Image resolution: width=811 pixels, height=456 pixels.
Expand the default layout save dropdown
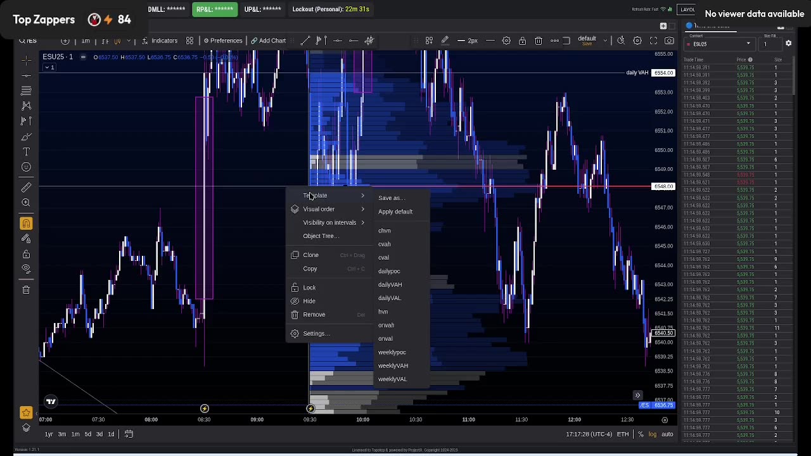(604, 41)
